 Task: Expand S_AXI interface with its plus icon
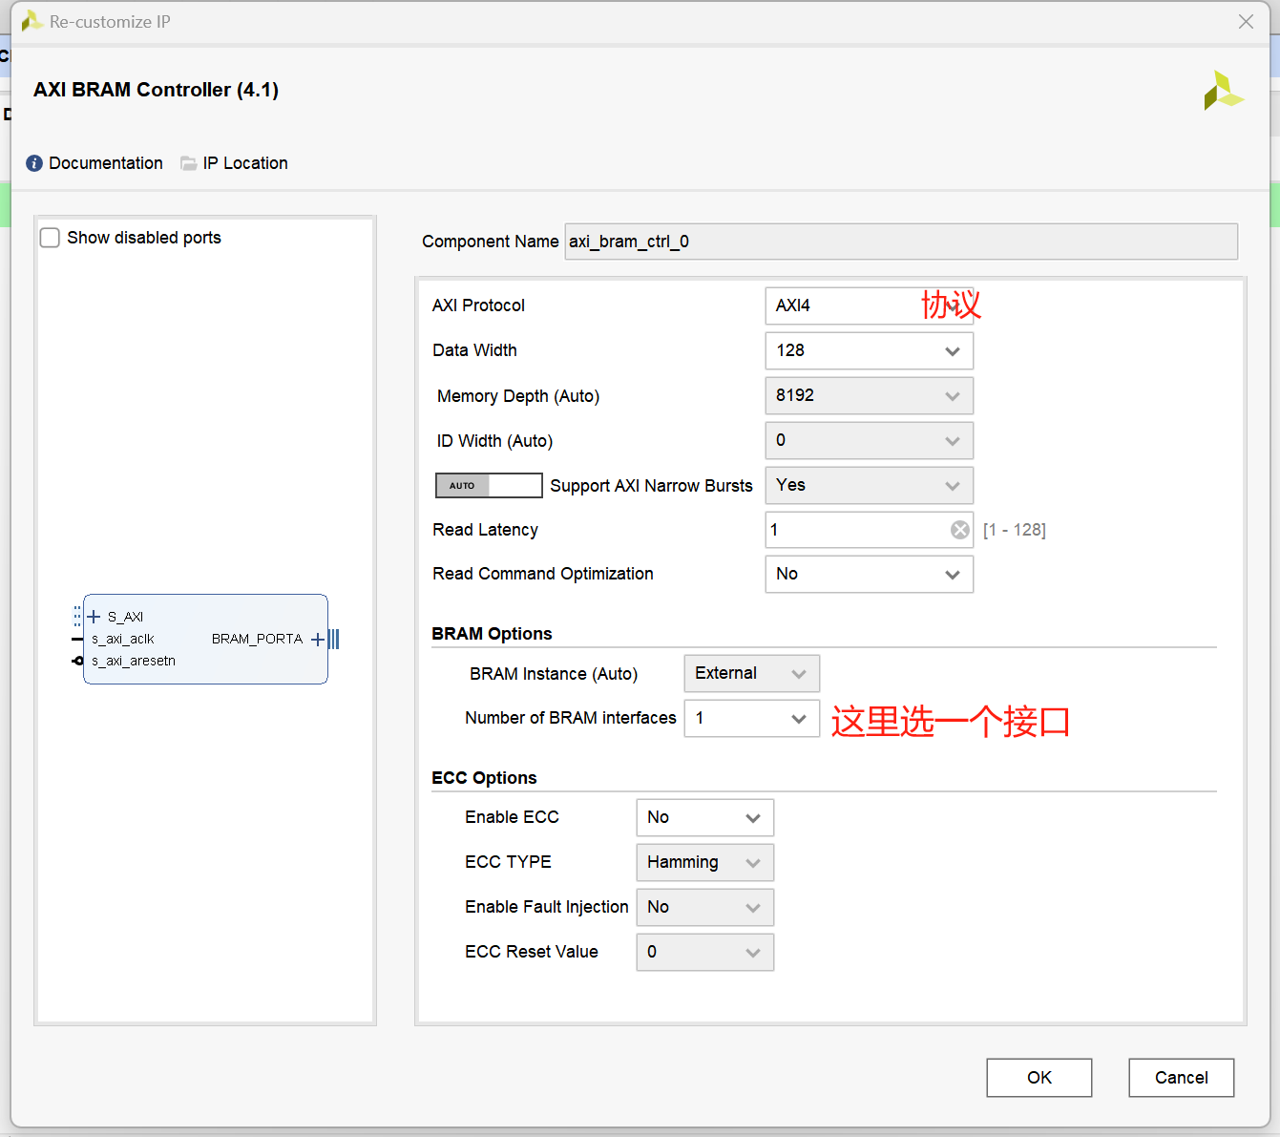tap(93, 616)
